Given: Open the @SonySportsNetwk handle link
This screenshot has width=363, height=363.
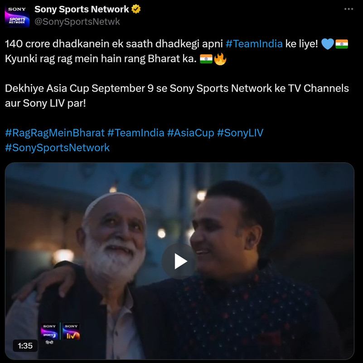Looking at the screenshot, I should pyautogui.click(x=77, y=22).
